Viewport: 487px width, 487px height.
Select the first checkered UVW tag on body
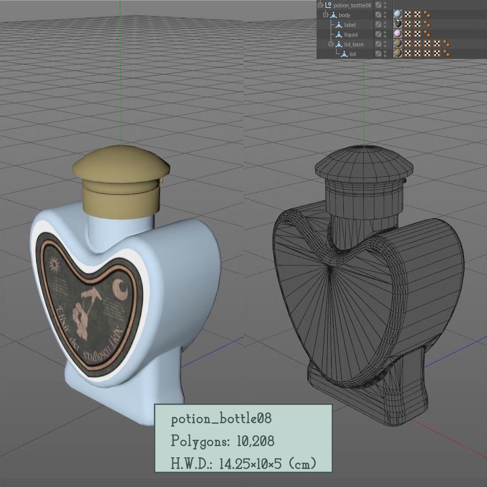point(408,14)
